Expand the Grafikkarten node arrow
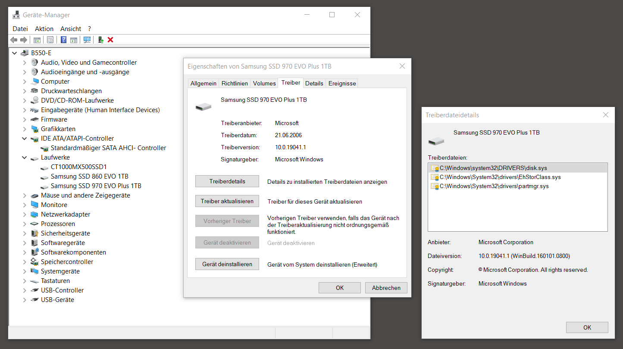Image resolution: width=623 pixels, height=349 pixels. (x=25, y=129)
